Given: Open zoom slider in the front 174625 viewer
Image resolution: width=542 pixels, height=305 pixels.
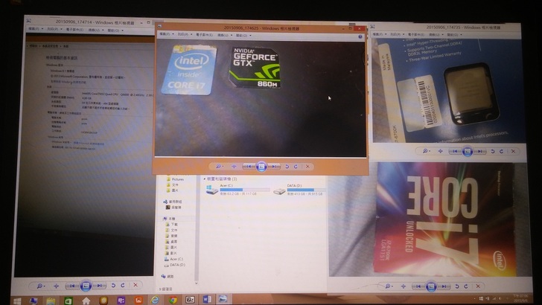Looking at the screenshot, I should pyautogui.click(x=219, y=167).
